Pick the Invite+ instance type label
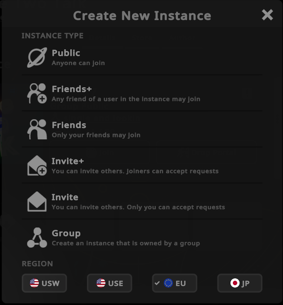 coord(67,161)
